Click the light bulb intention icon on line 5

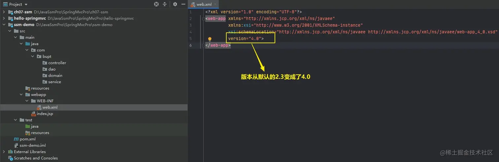pyautogui.click(x=209, y=39)
